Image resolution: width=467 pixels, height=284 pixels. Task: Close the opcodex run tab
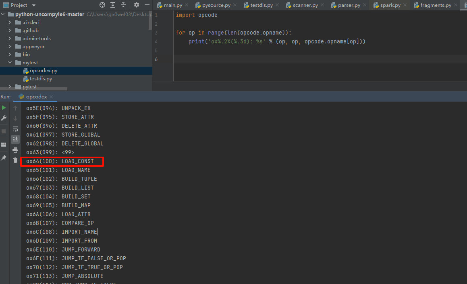point(52,97)
